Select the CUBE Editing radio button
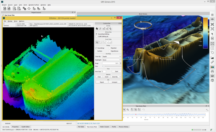This screenshot has width=216, height=132. pyautogui.click(x=97, y=36)
